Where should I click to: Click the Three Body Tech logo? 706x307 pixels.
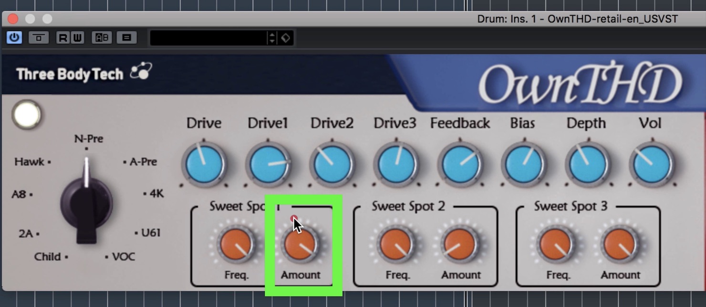tap(84, 73)
